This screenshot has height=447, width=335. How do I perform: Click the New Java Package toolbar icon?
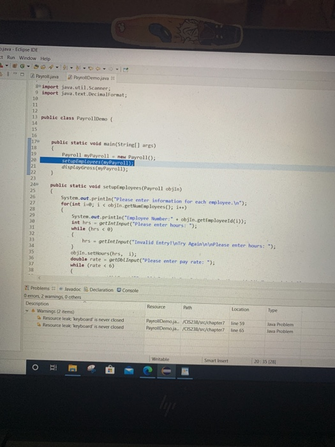[15, 66]
